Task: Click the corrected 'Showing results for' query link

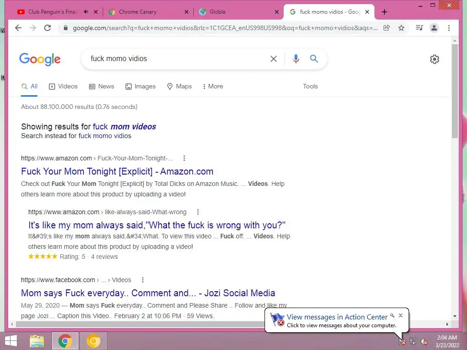Action: click(124, 127)
